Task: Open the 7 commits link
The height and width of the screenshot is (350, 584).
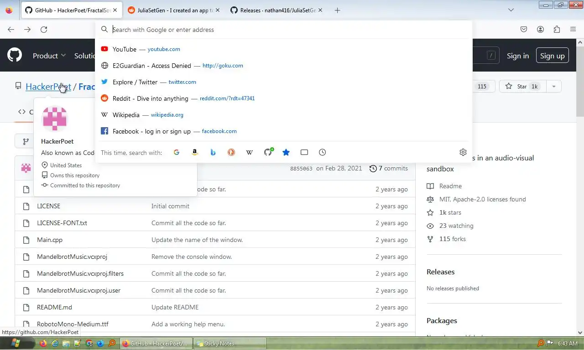Action: point(389,169)
